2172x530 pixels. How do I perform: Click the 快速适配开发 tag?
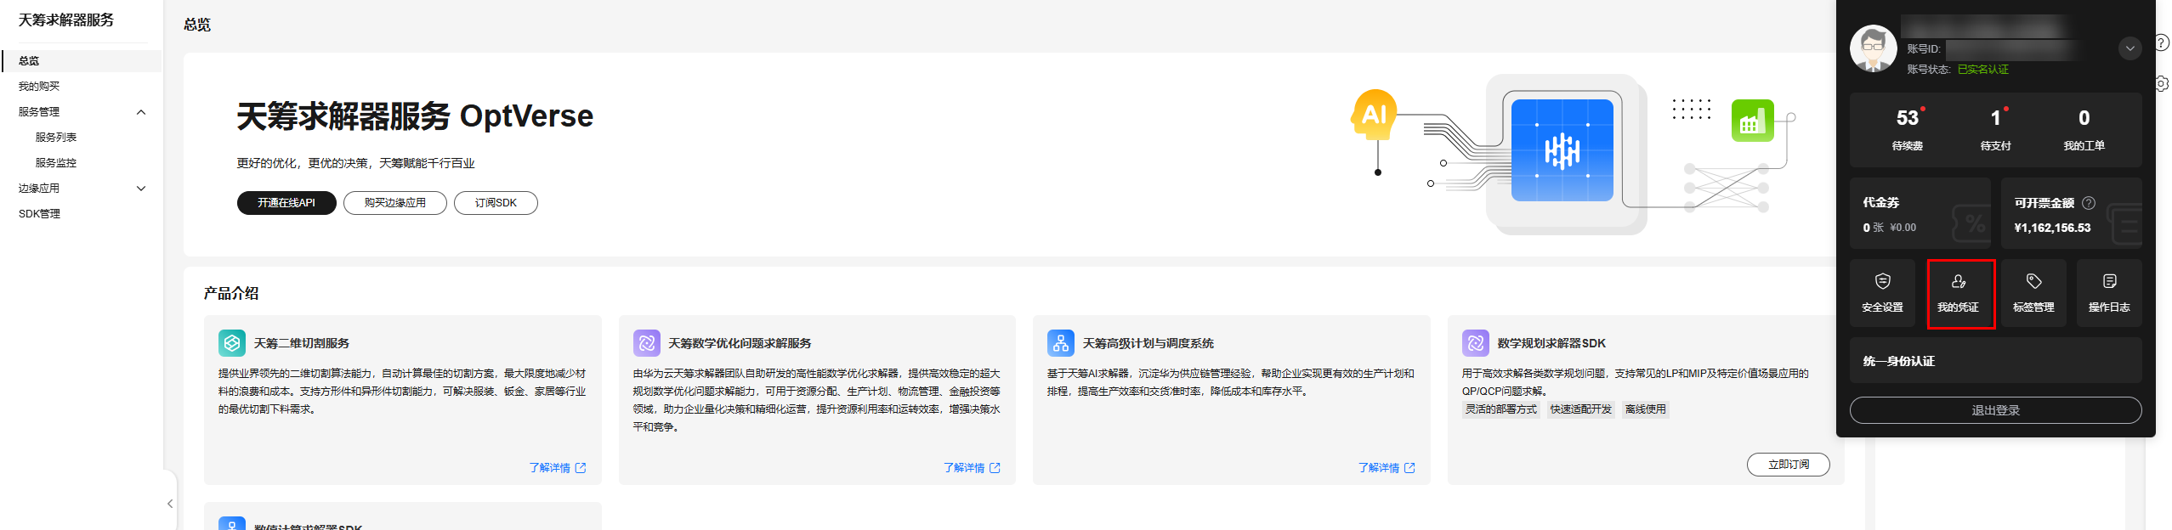pos(1581,409)
